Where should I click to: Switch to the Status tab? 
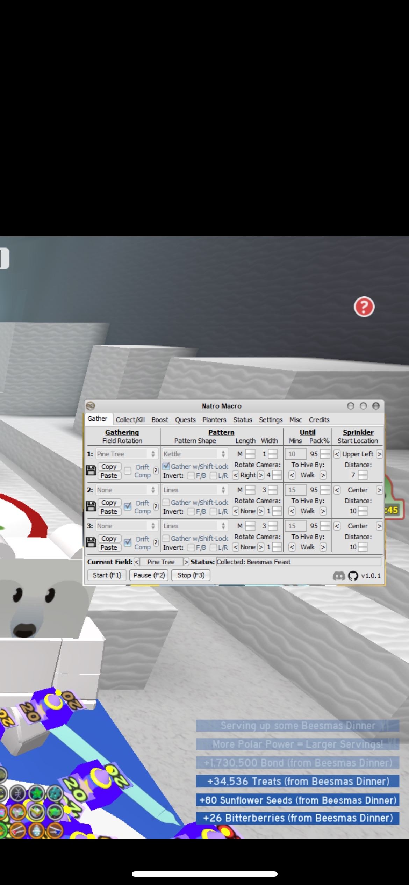(243, 420)
